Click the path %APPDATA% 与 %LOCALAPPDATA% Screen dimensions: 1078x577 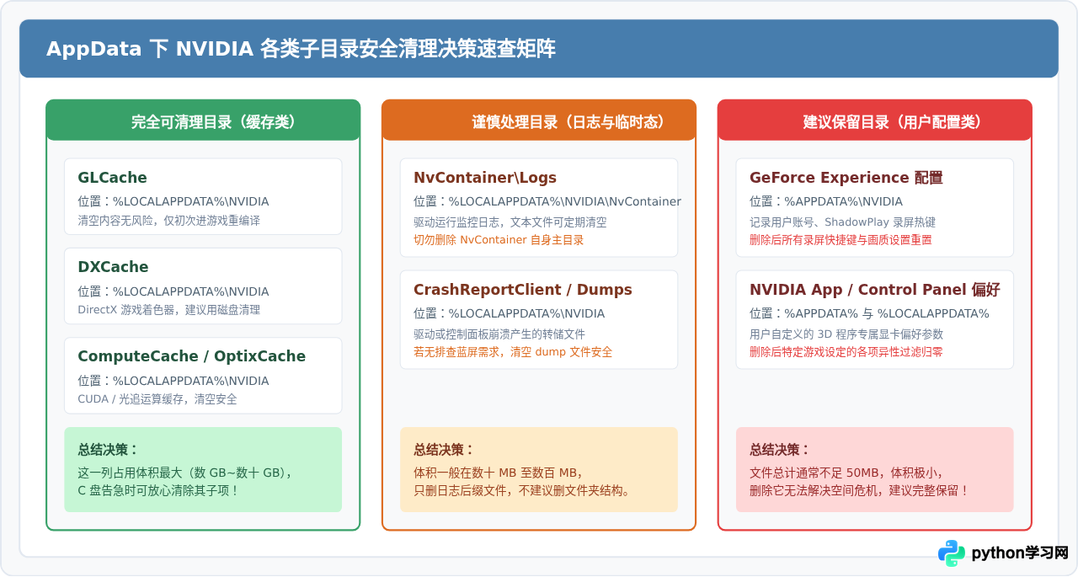click(887, 313)
